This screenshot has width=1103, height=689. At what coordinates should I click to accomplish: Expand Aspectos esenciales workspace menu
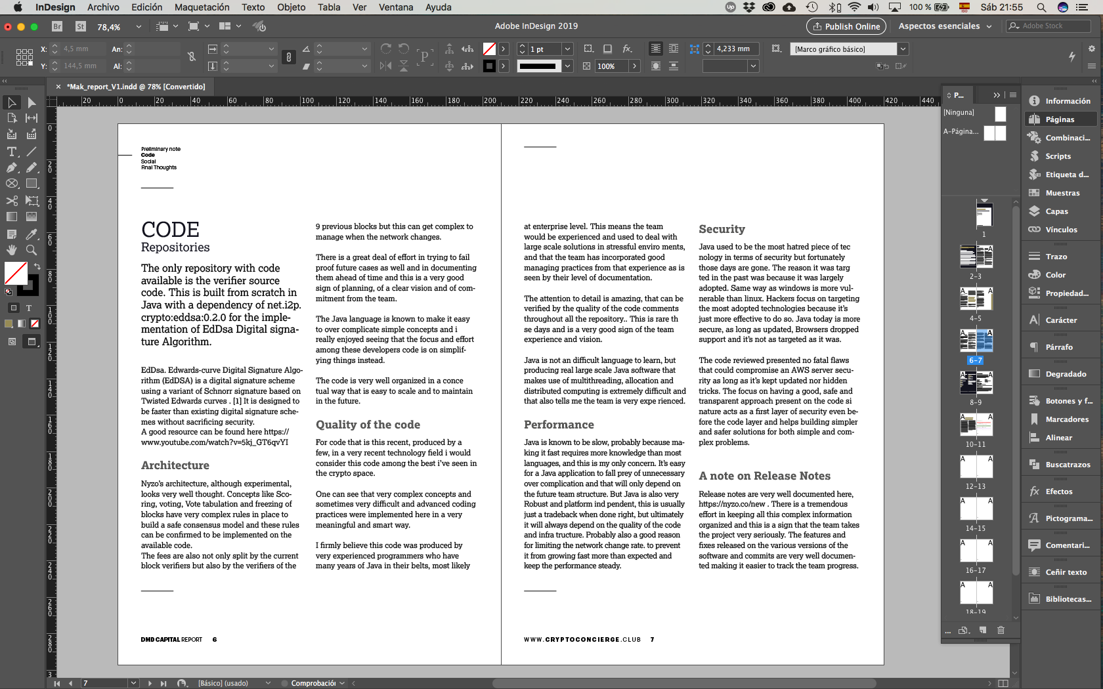[x=945, y=26]
